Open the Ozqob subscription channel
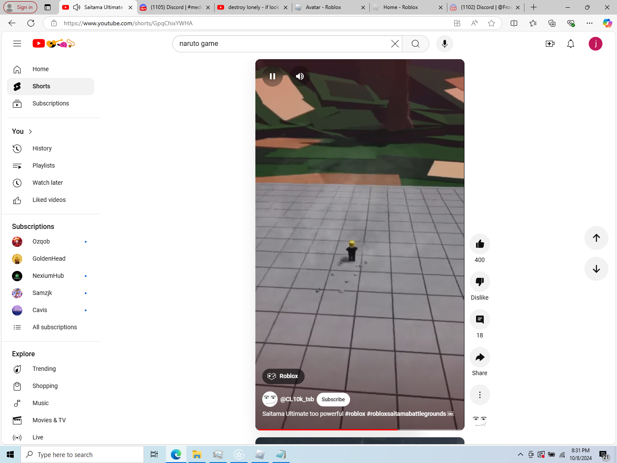 pos(51,241)
